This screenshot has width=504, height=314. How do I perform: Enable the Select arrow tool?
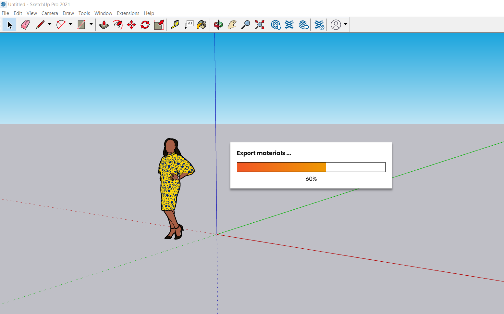(9, 24)
